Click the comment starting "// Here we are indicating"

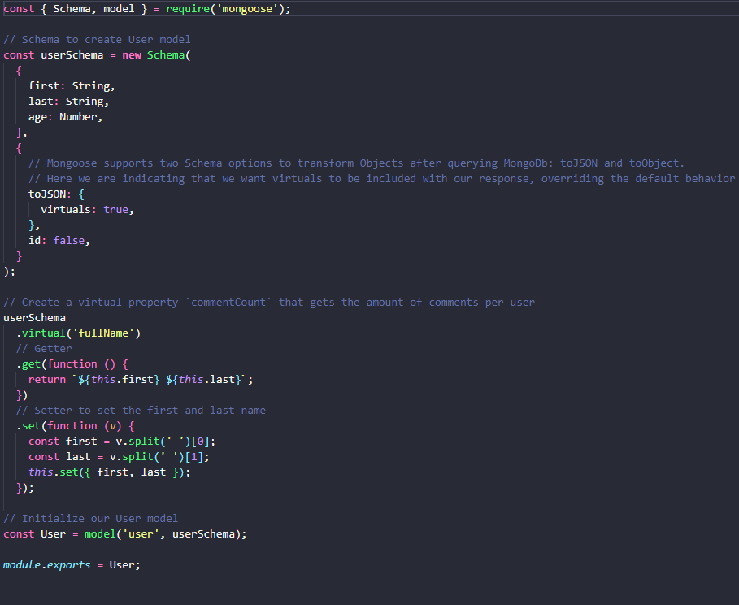pyautogui.click(x=382, y=179)
